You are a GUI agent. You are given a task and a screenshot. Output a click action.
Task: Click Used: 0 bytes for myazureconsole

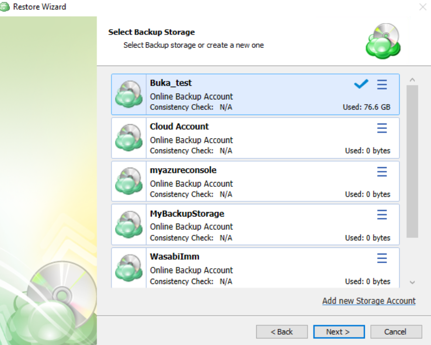coord(367,194)
